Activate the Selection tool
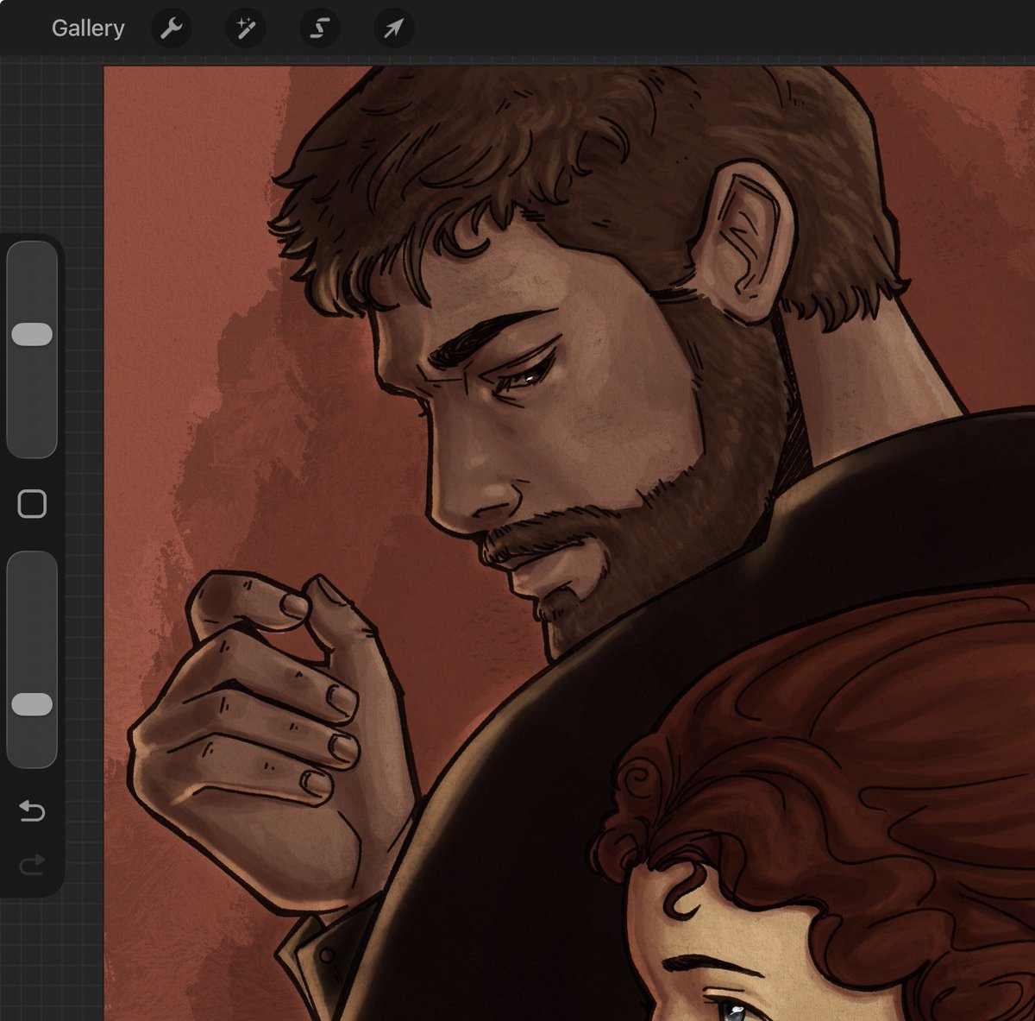Screen dimensions: 1035x1021 [320, 28]
